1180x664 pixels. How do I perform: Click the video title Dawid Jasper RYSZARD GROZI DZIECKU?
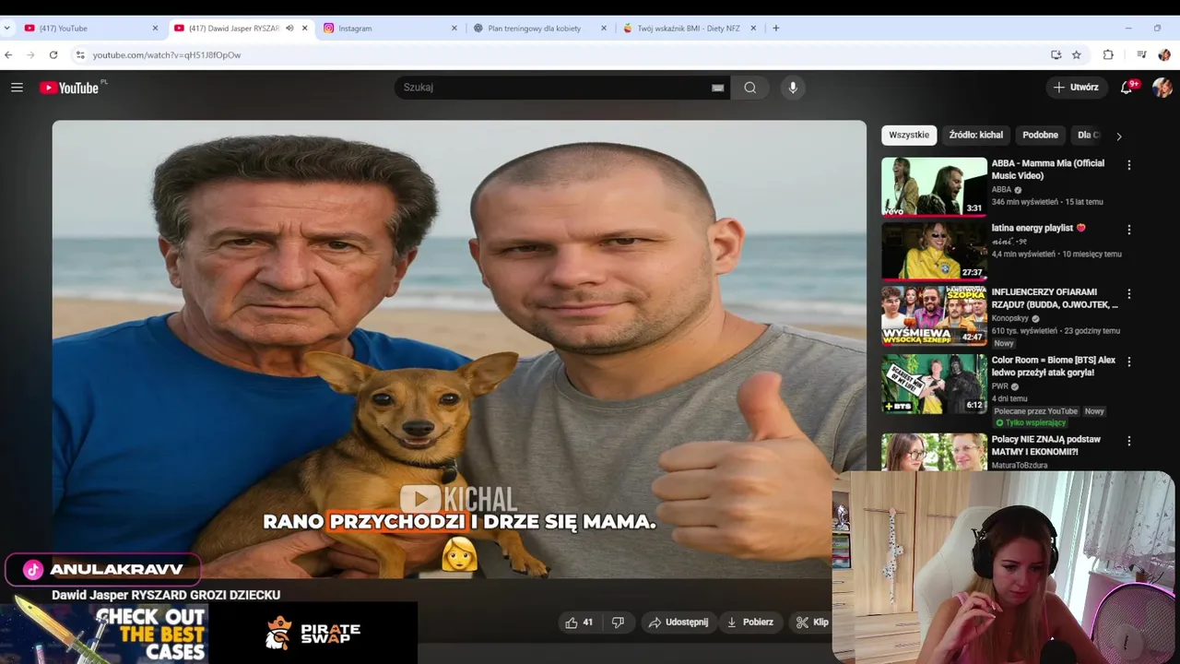166,595
